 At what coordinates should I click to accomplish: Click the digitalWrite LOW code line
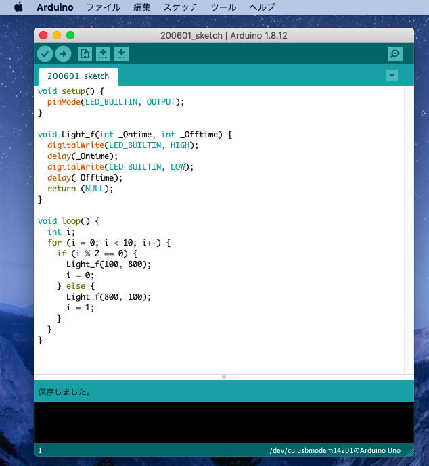[120, 167]
